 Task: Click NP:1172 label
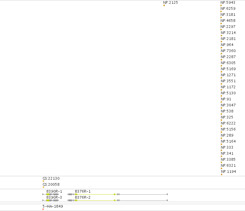(x=228, y=87)
